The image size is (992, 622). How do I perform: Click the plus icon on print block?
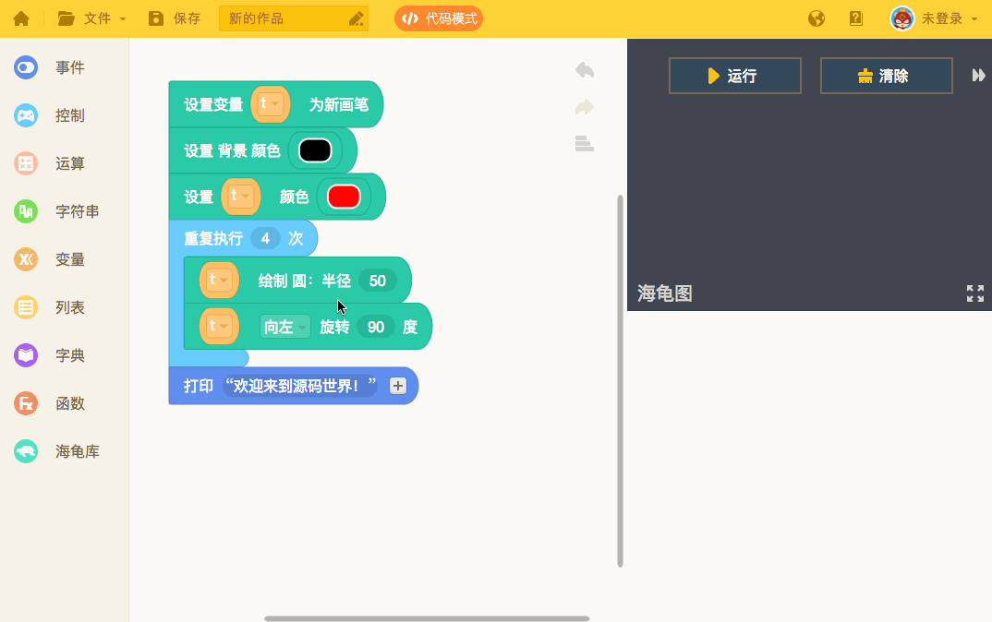(398, 386)
